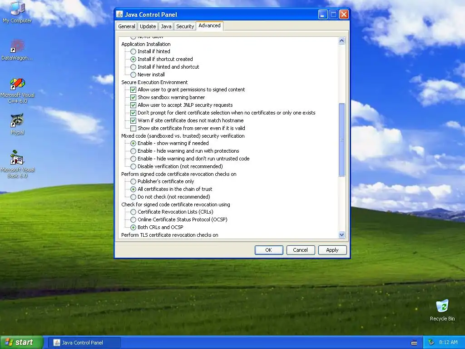The height and width of the screenshot is (349, 465).
Task: Click the scrollbar up arrow
Action: click(x=341, y=40)
